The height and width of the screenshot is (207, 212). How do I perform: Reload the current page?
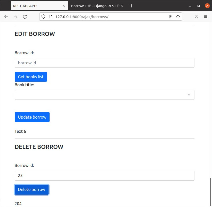pyautogui.click(x=25, y=17)
